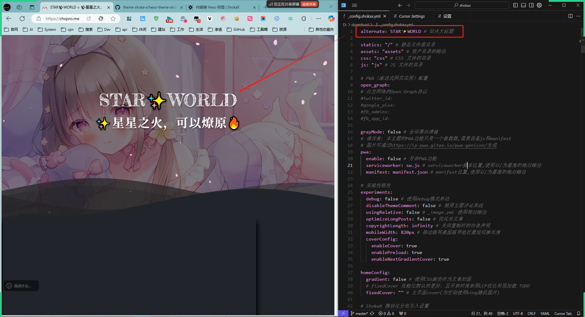Viewport: 585px width, 317px height.
Task: Toggle secondary sidebar in Cursor editor
Action: (x=531, y=5)
